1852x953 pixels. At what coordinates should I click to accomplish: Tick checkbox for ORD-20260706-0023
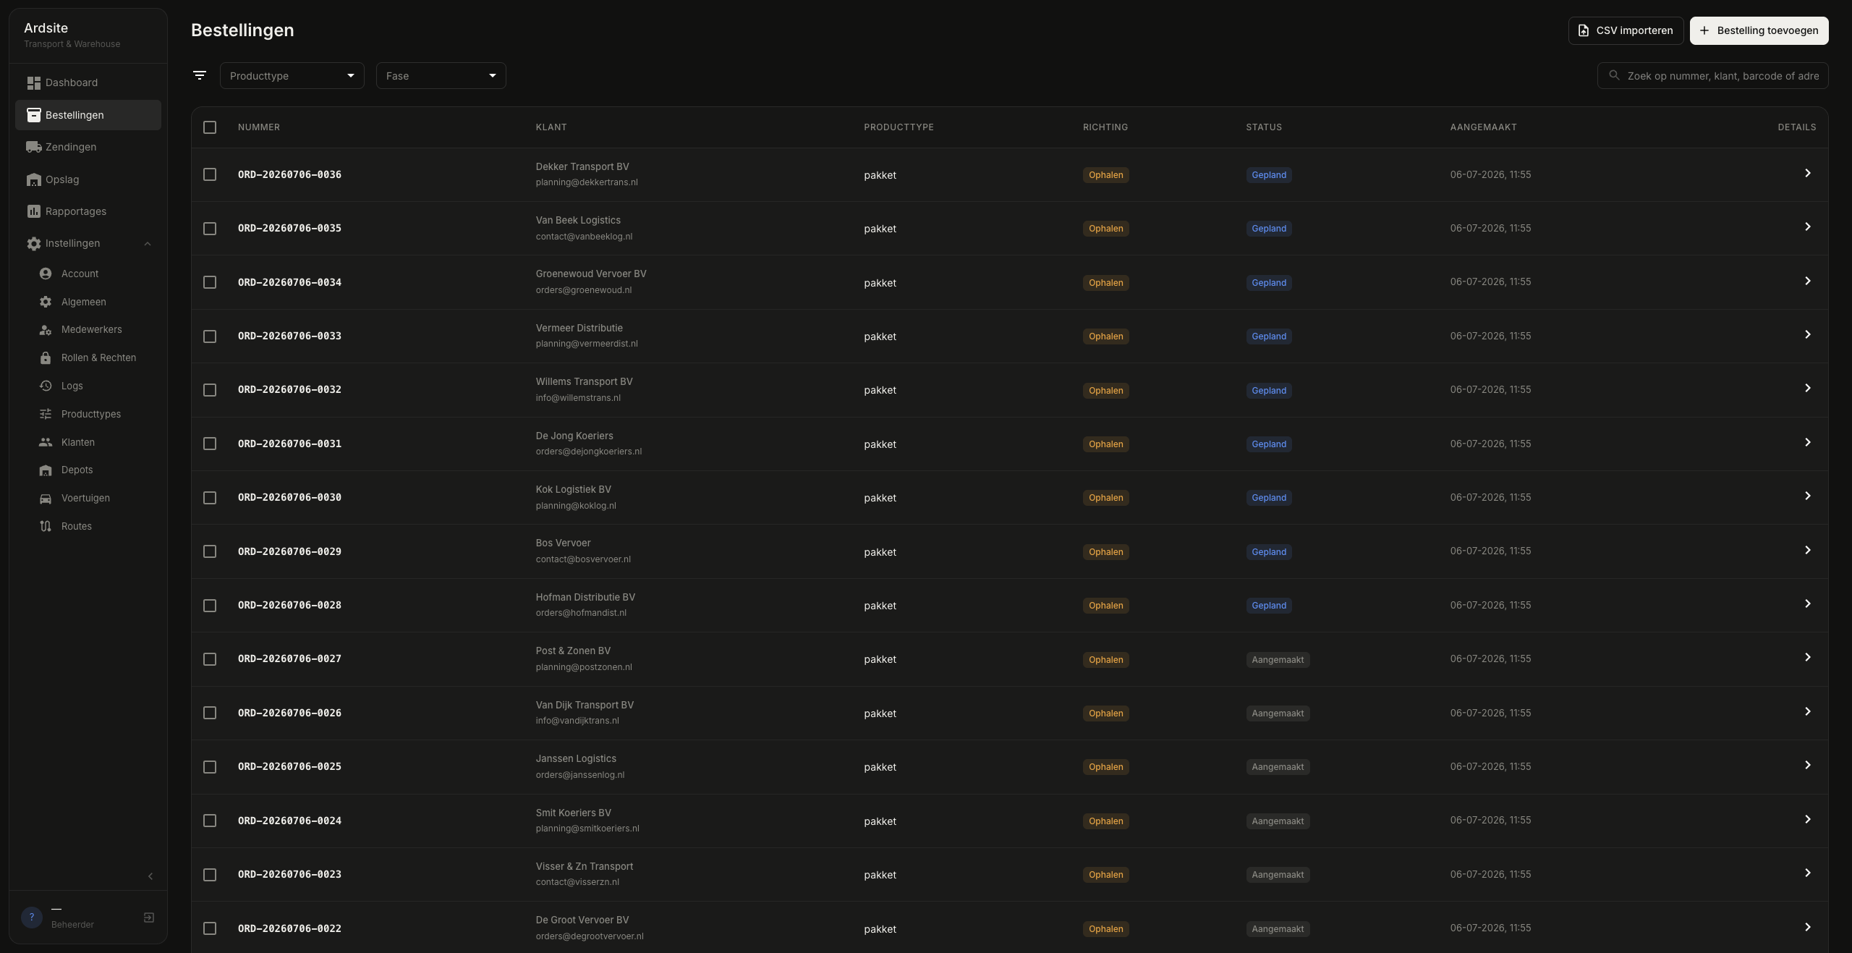[x=210, y=875]
